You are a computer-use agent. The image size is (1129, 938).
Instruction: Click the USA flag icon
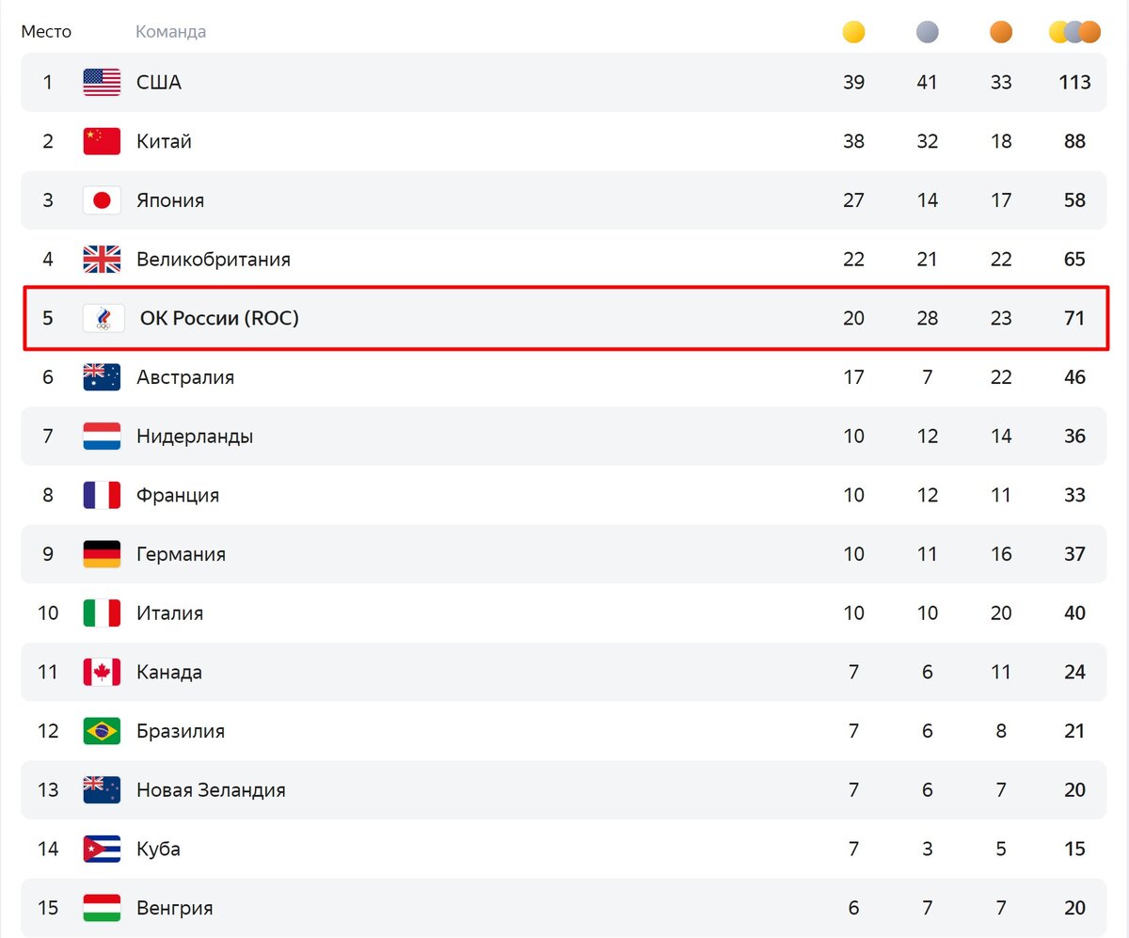(102, 83)
